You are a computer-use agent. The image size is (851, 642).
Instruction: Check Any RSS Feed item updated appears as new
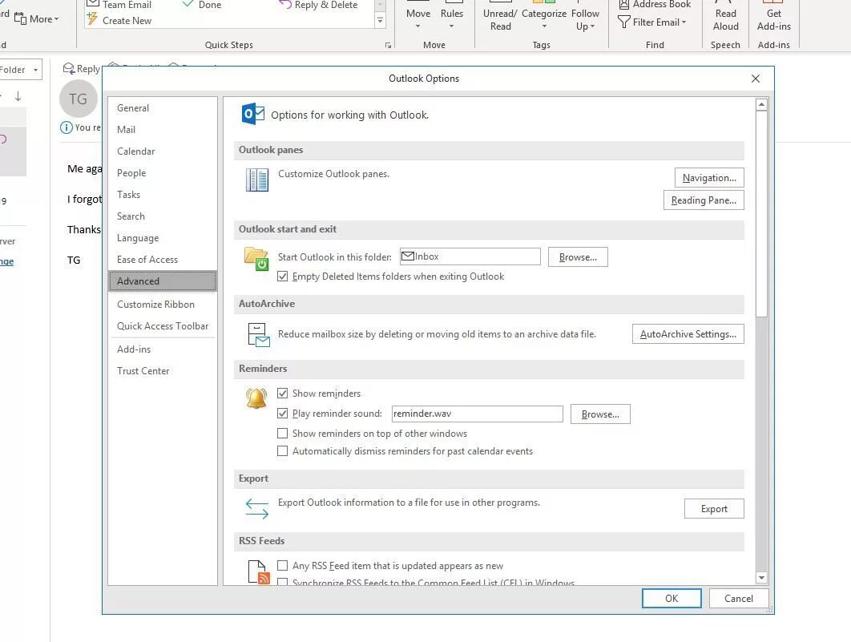pos(282,566)
